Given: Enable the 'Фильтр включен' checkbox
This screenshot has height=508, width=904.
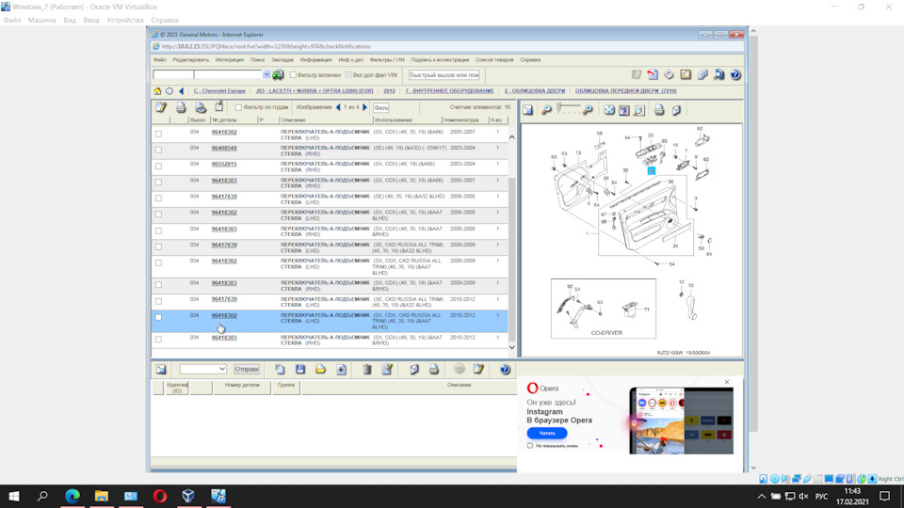Looking at the screenshot, I should (293, 74).
